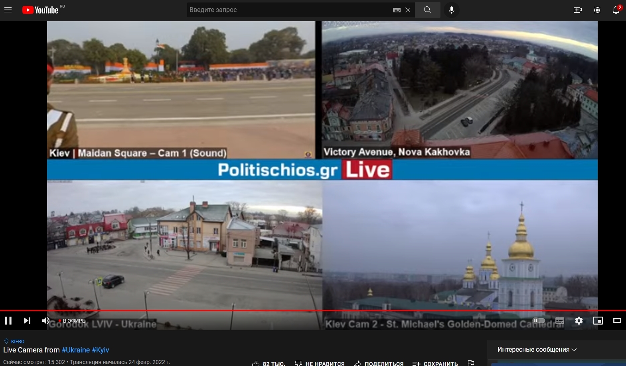Pause the live stream

[8, 321]
